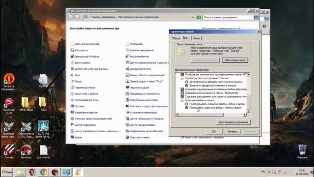Expand arrow after Все элементы панели управления
The image size is (314, 177).
click(160, 17)
